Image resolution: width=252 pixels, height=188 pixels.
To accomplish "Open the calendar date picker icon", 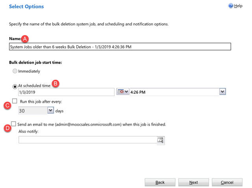I will click(x=122, y=92).
